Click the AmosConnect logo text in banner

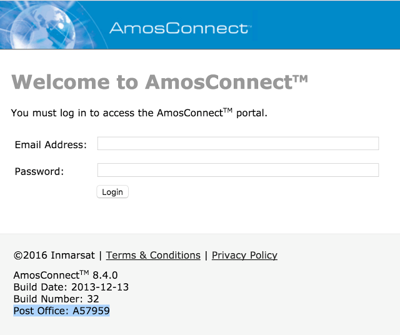point(179,28)
